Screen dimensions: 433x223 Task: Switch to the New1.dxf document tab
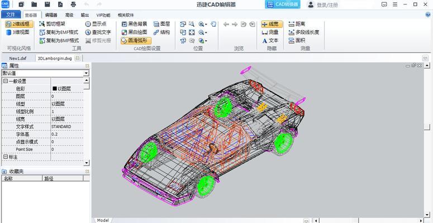coord(18,58)
